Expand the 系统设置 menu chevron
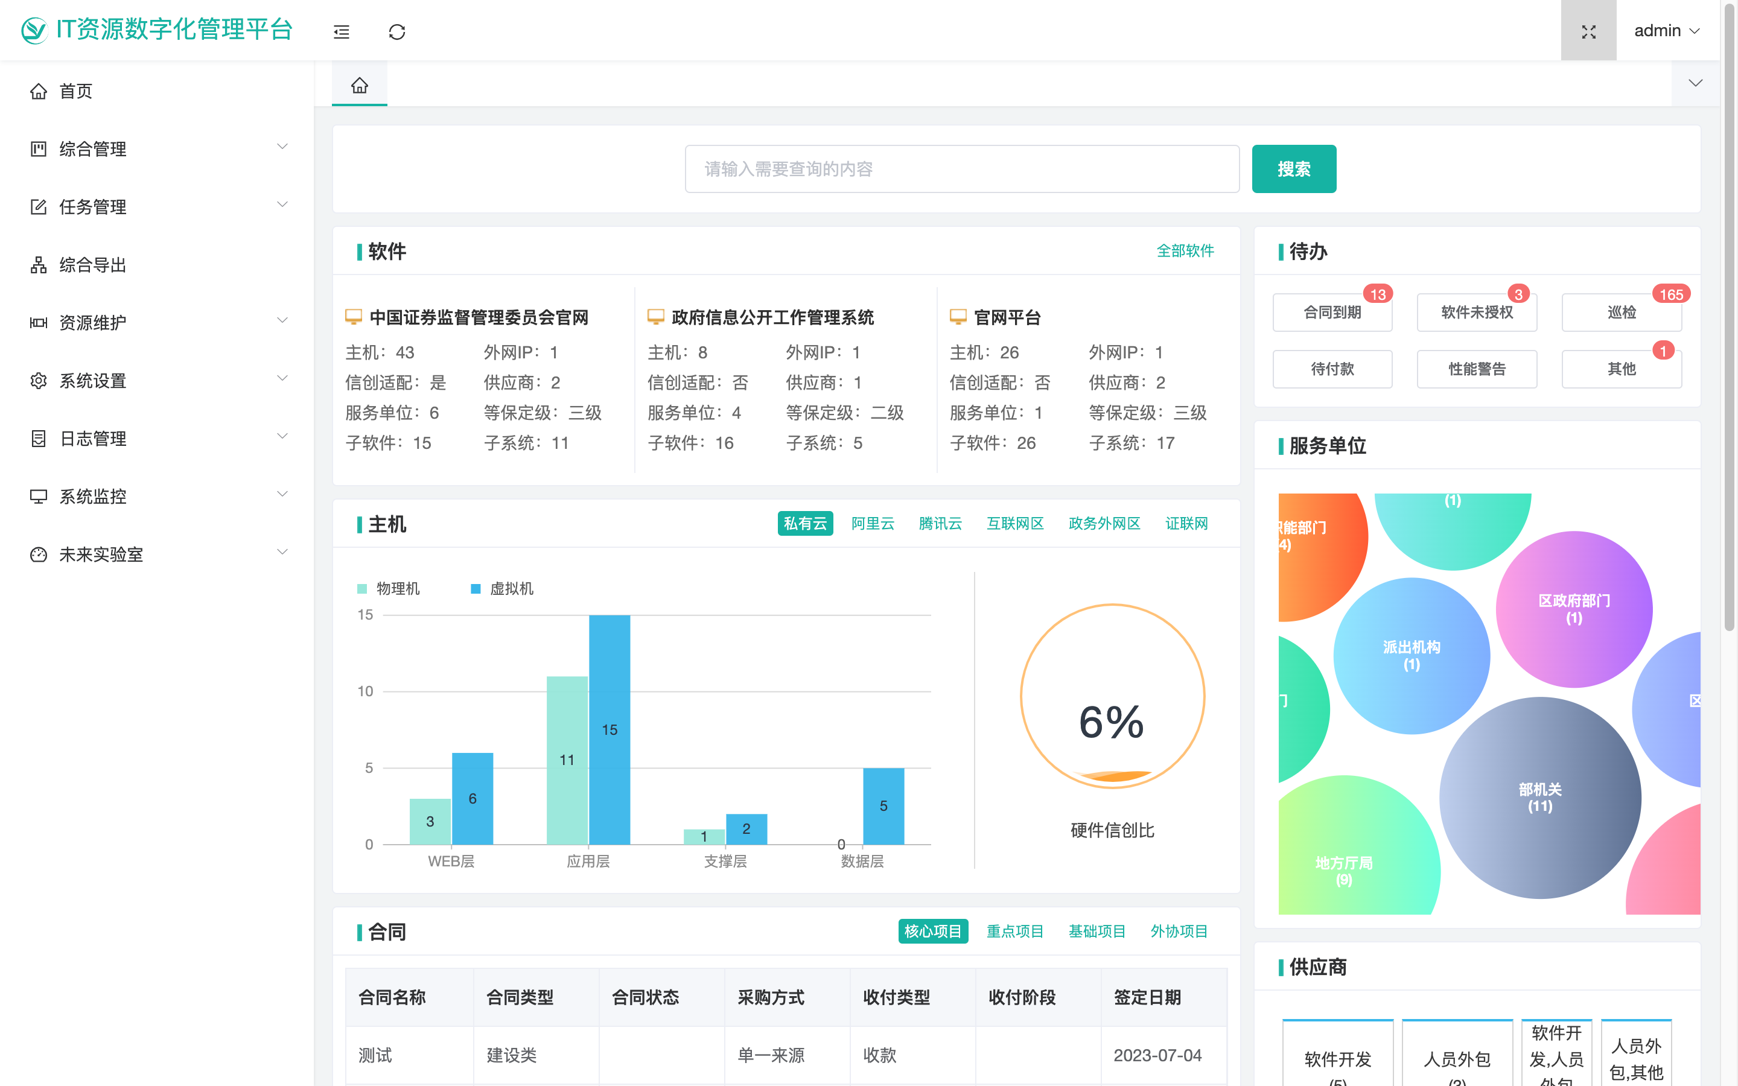1738x1086 pixels. [282, 378]
